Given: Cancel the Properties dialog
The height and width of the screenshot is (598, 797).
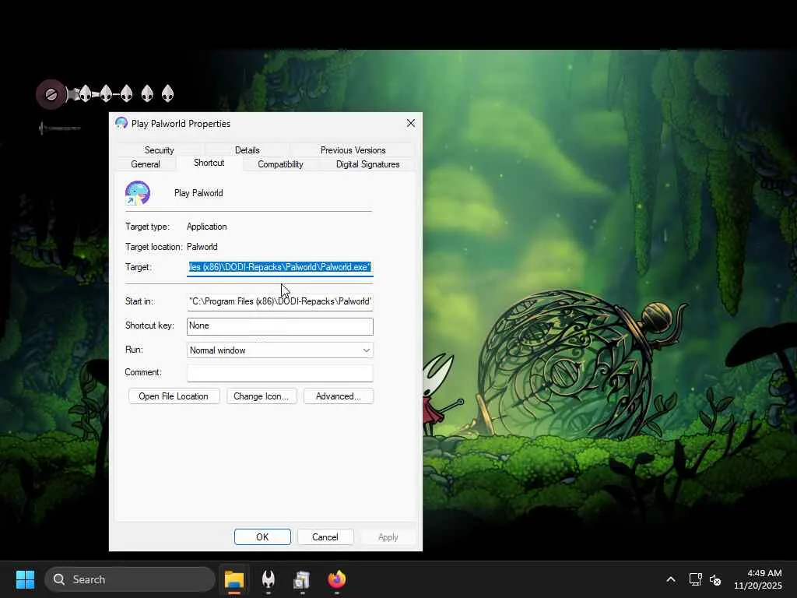Looking at the screenshot, I should pos(325,537).
